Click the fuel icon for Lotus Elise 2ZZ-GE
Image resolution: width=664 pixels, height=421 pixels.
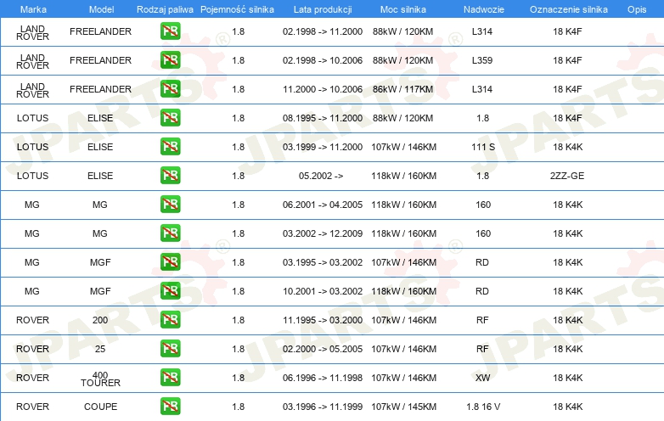(170, 176)
